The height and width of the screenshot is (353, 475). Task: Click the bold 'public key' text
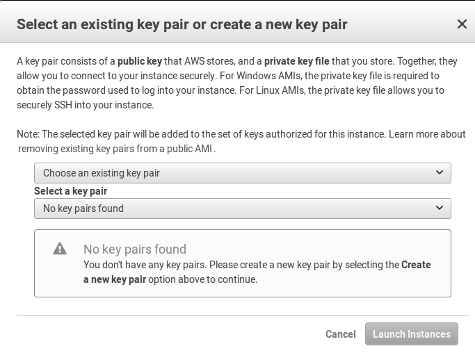[x=140, y=61]
